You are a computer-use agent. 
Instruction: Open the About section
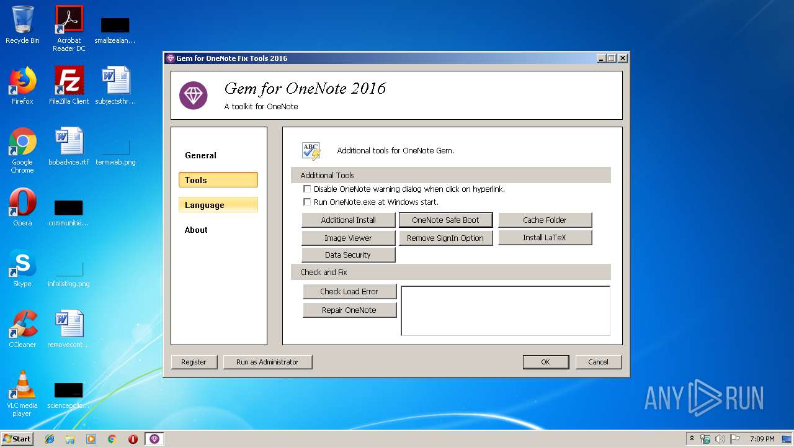[218, 230]
